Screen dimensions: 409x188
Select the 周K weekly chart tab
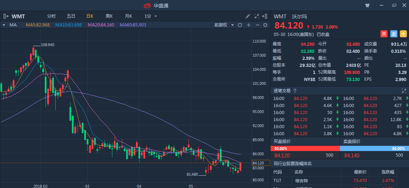pyautogui.click(x=109, y=16)
